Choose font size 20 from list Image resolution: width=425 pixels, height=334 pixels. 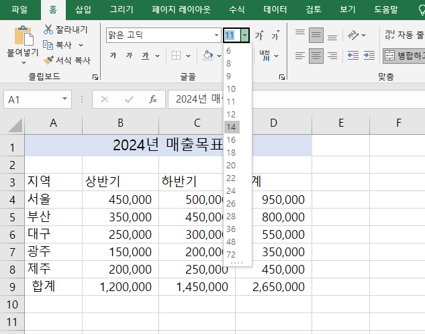(231, 166)
